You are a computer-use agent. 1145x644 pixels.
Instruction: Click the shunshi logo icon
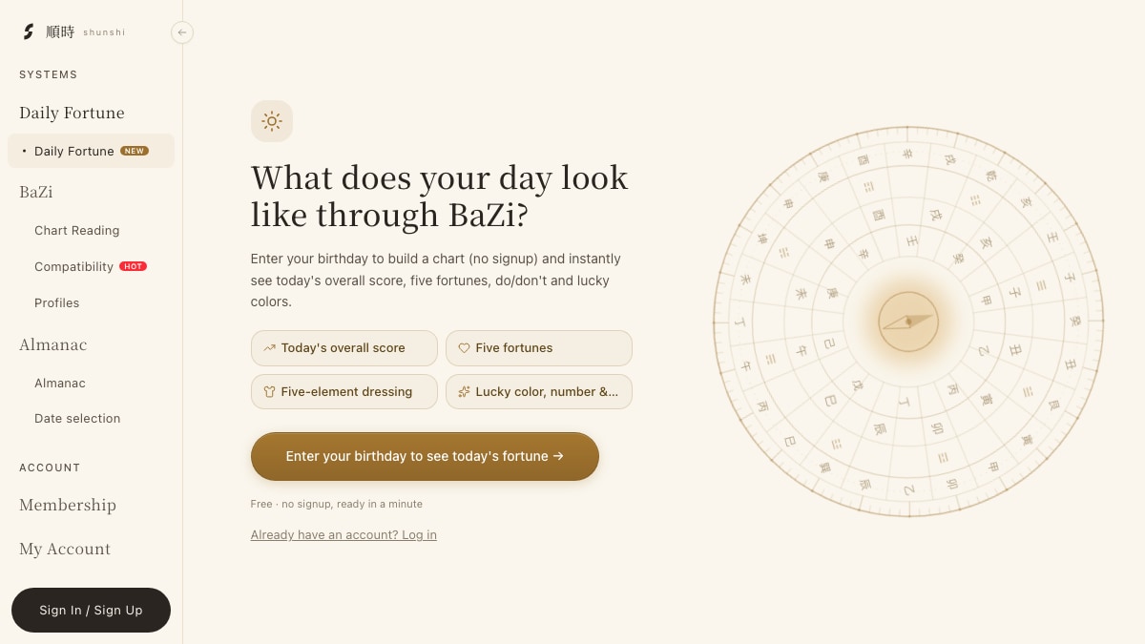29,31
